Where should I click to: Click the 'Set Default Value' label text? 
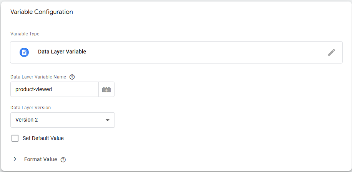tap(43, 138)
